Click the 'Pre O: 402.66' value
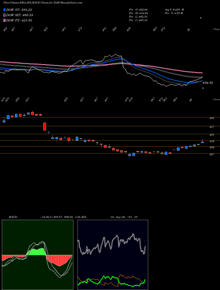 click(x=138, y=10)
